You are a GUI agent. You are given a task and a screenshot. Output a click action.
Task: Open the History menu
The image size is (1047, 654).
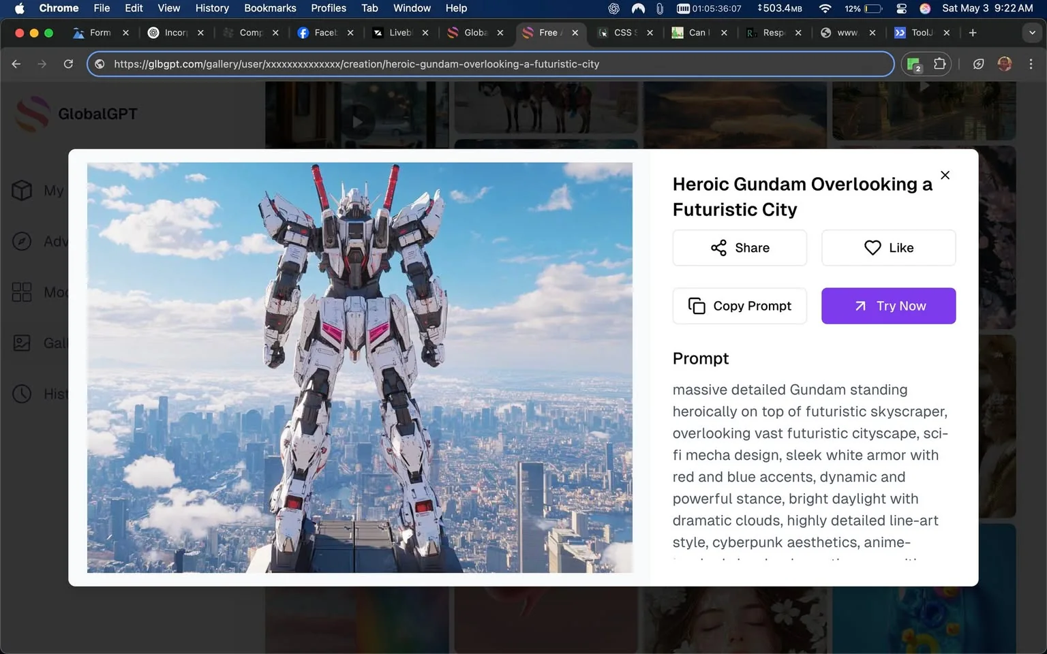point(212,8)
